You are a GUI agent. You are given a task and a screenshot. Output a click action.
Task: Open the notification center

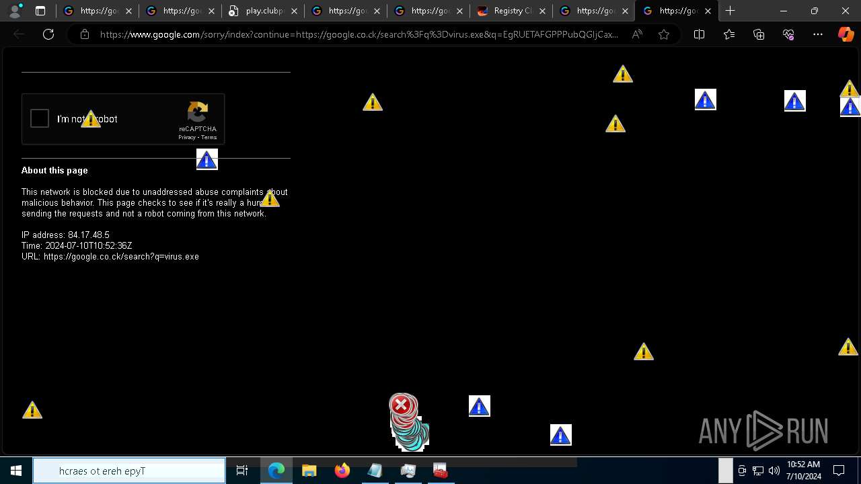click(839, 471)
